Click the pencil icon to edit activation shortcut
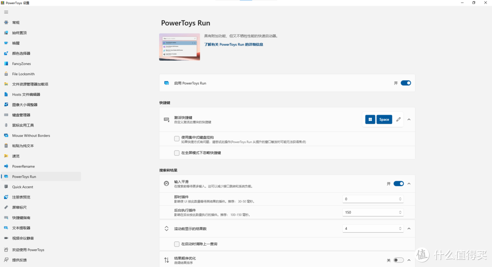 pyautogui.click(x=398, y=119)
